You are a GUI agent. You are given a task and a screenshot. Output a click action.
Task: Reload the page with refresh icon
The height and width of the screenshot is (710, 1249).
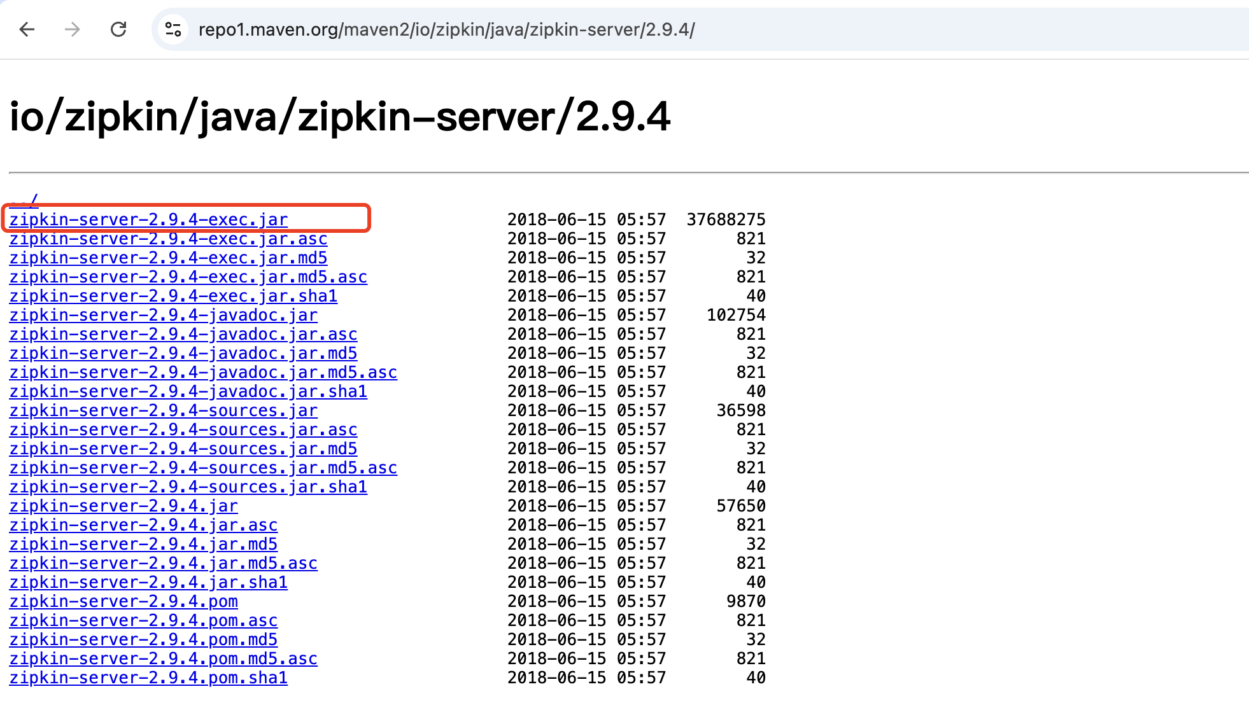[118, 29]
